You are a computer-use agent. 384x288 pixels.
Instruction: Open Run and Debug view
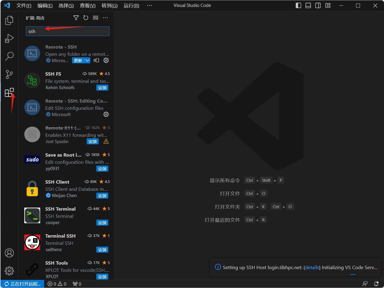[x=9, y=38]
